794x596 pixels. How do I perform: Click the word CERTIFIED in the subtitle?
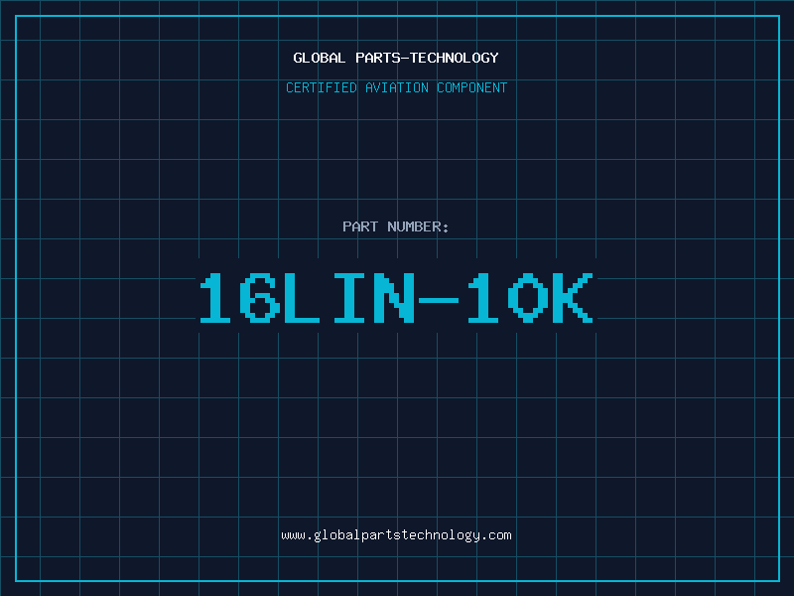click(323, 87)
